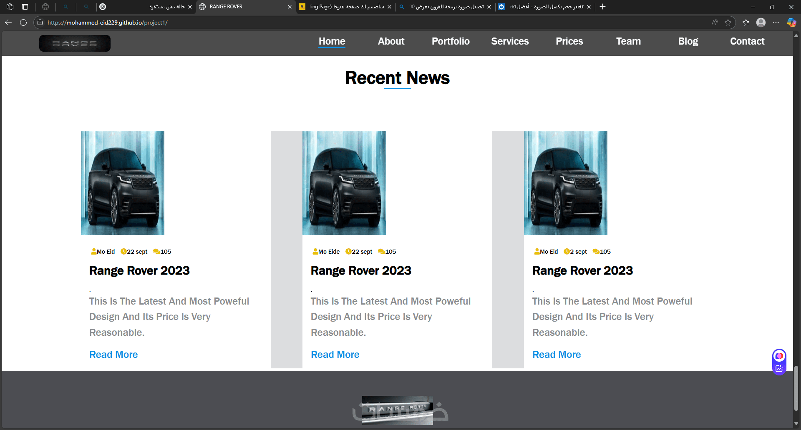Click Read More in the right news card
The height and width of the screenshot is (430, 801).
coord(557,355)
